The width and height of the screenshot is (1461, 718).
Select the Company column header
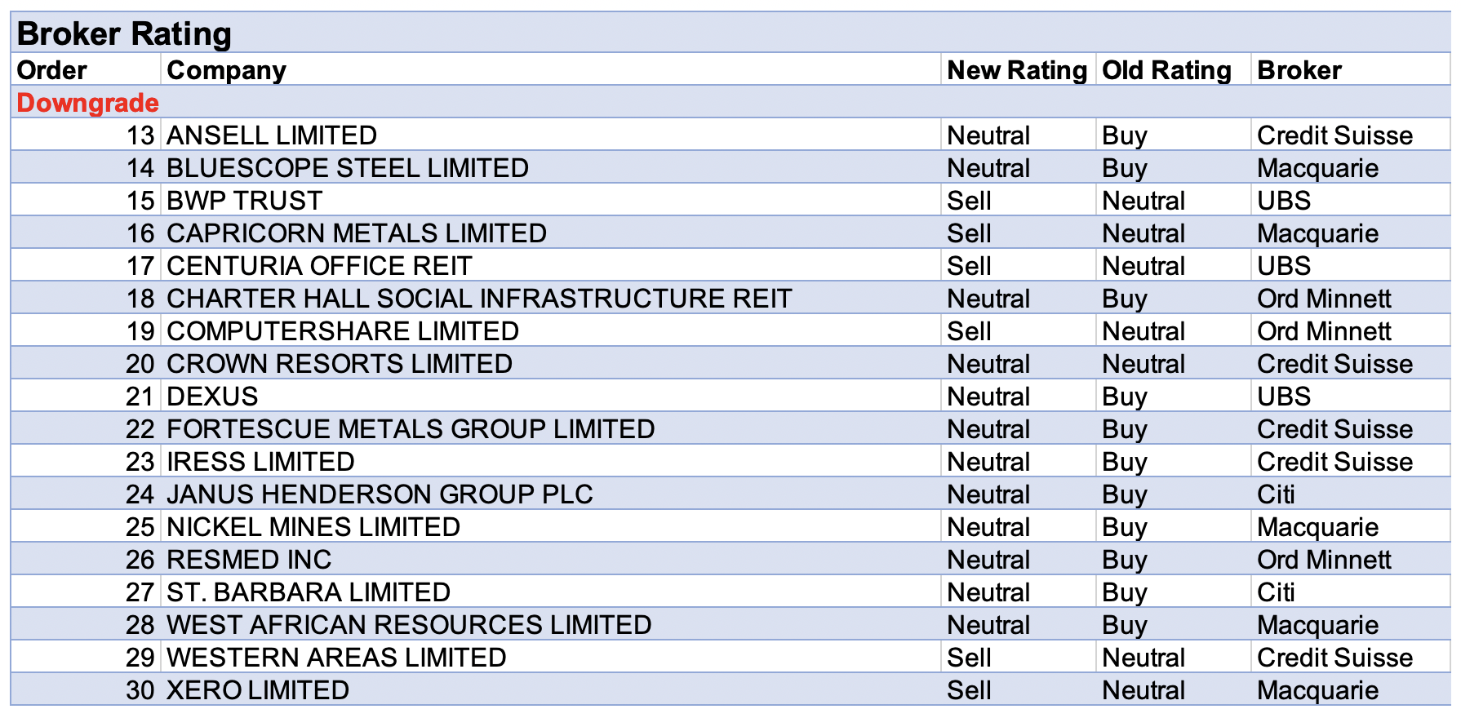226,70
